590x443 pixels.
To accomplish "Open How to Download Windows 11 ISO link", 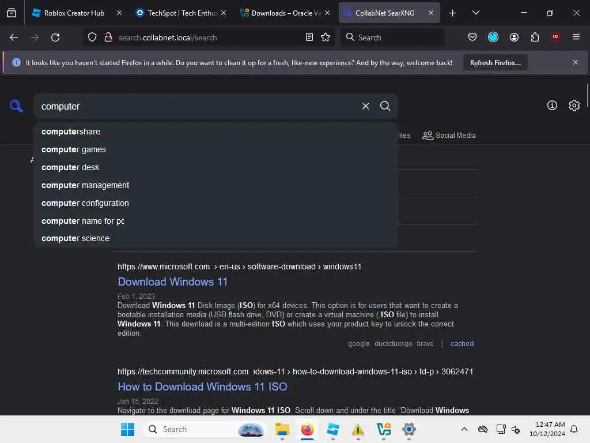I will 202,386.
